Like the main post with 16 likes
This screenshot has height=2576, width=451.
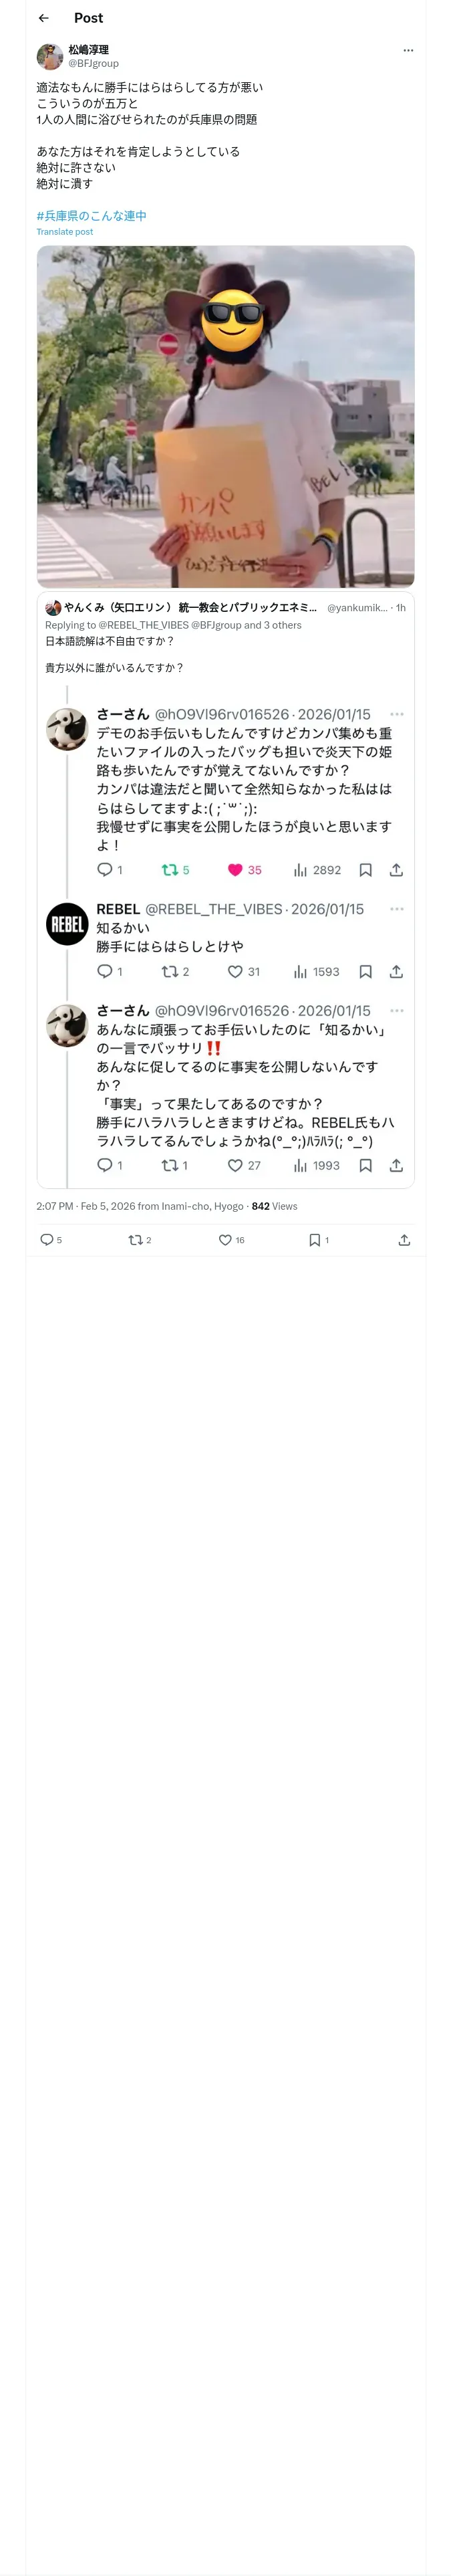tap(225, 1240)
